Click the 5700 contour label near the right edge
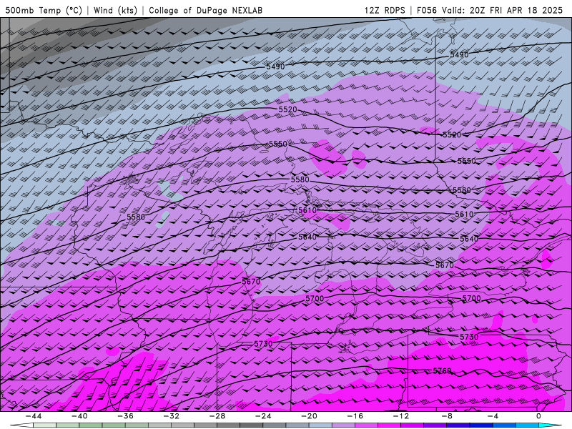This screenshot has width=572, height=429. coord(471,298)
